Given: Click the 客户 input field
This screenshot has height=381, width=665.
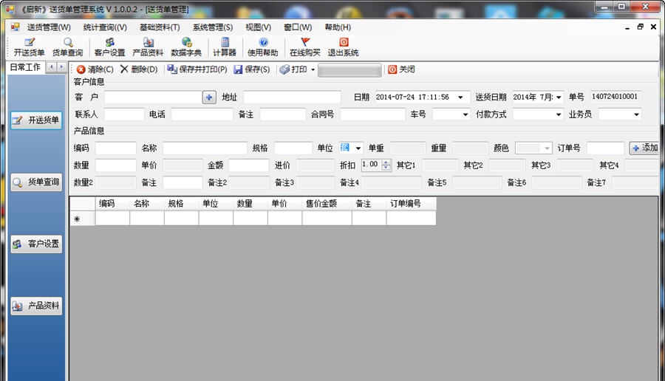Looking at the screenshot, I should tap(153, 97).
